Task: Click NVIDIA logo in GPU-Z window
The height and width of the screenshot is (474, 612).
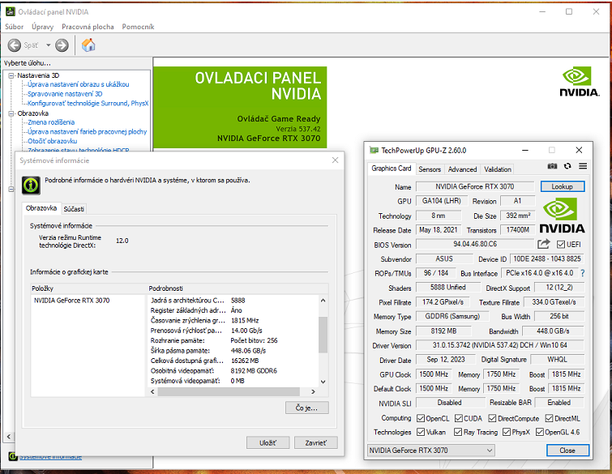Action: point(562,216)
